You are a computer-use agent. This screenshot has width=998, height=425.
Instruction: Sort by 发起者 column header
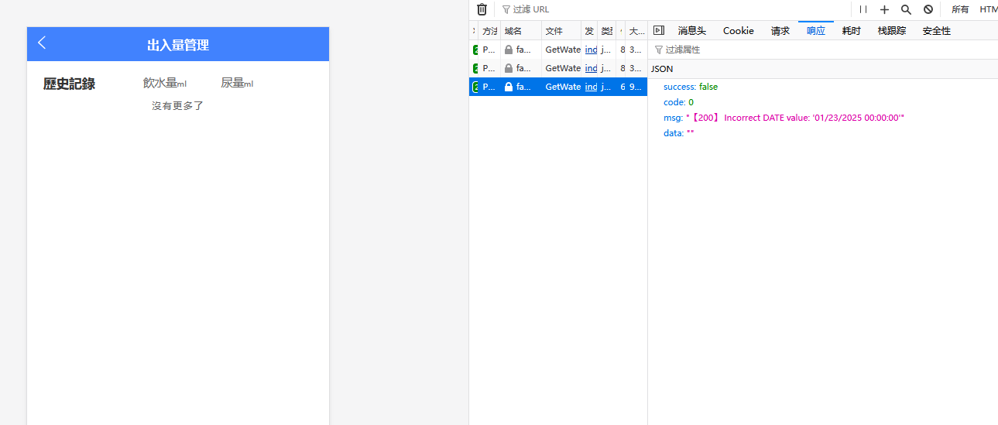589,31
